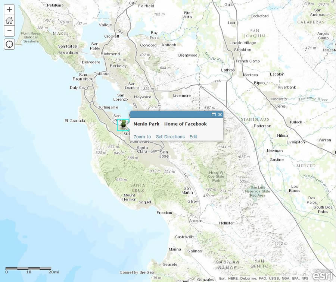Enable Find My Location with the crosshair icon

9,44
